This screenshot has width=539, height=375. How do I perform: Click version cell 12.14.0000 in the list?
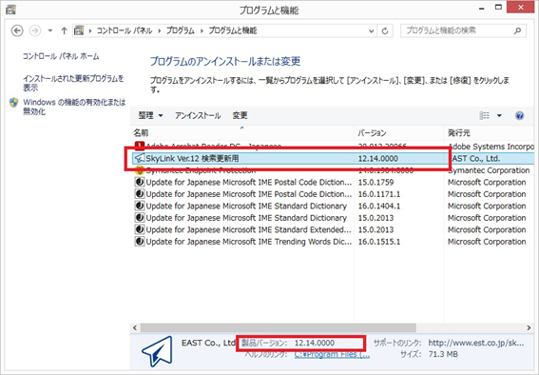378,159
